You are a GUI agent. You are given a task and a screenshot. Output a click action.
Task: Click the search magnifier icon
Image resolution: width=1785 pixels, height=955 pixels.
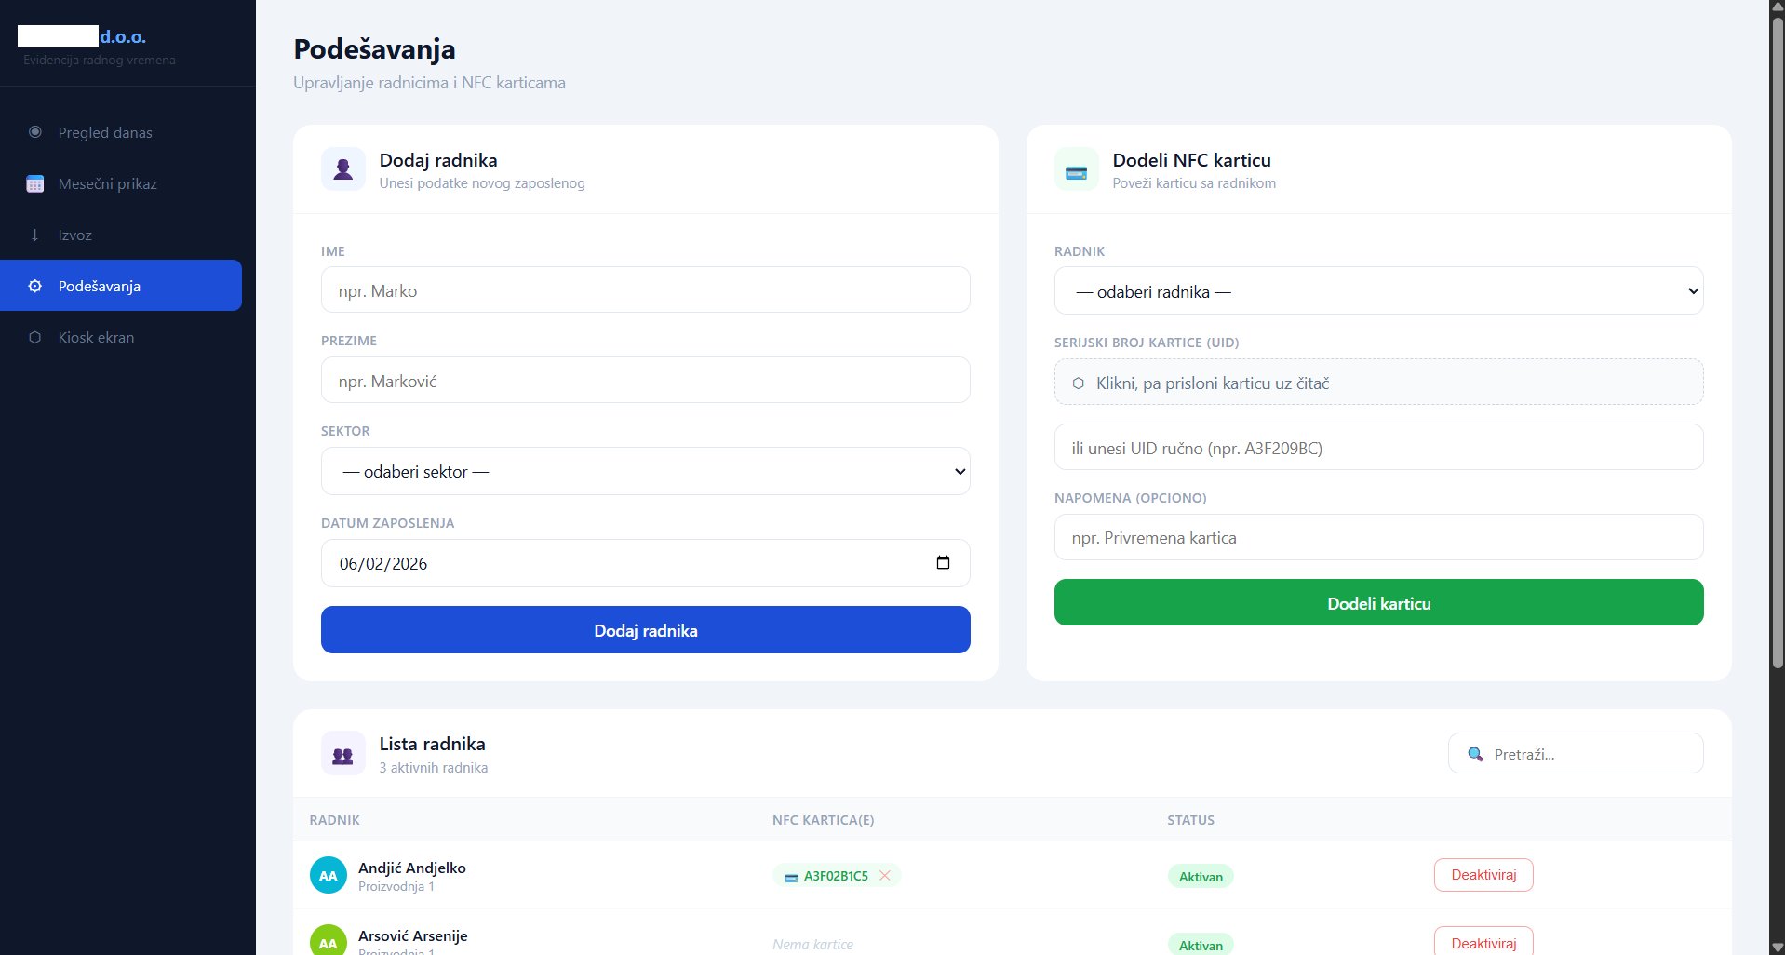pyautogui.click(x=1475, y=754)
